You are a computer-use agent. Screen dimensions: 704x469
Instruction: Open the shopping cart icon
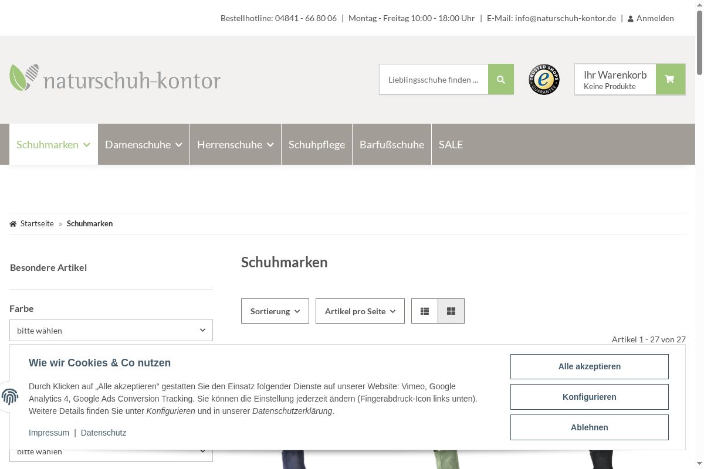click(x=670, y=80)
